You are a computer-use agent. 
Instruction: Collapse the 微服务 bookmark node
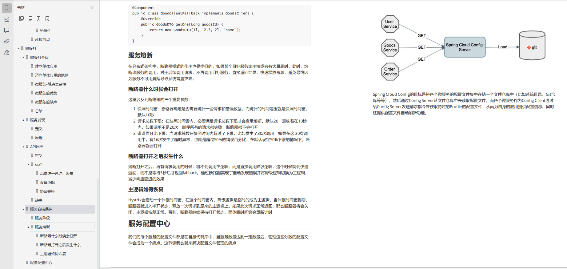19,48
